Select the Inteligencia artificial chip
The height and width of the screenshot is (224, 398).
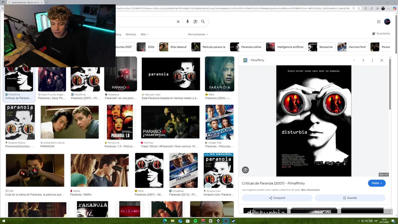pos(286,47)
